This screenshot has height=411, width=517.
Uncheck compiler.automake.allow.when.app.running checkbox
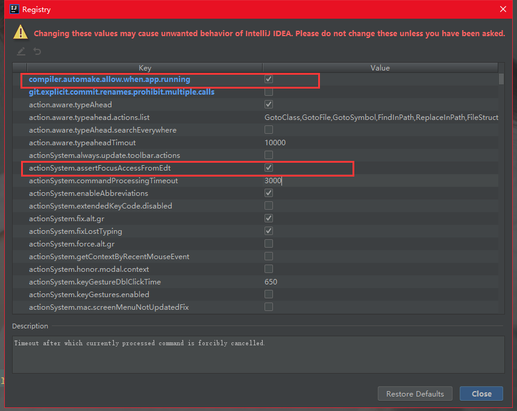pos(269,79)
